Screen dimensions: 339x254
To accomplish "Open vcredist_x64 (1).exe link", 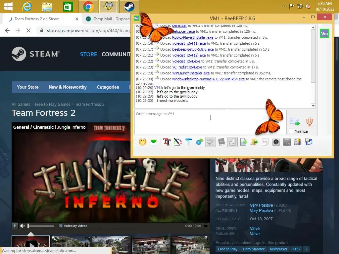I will tap(189, 43).
